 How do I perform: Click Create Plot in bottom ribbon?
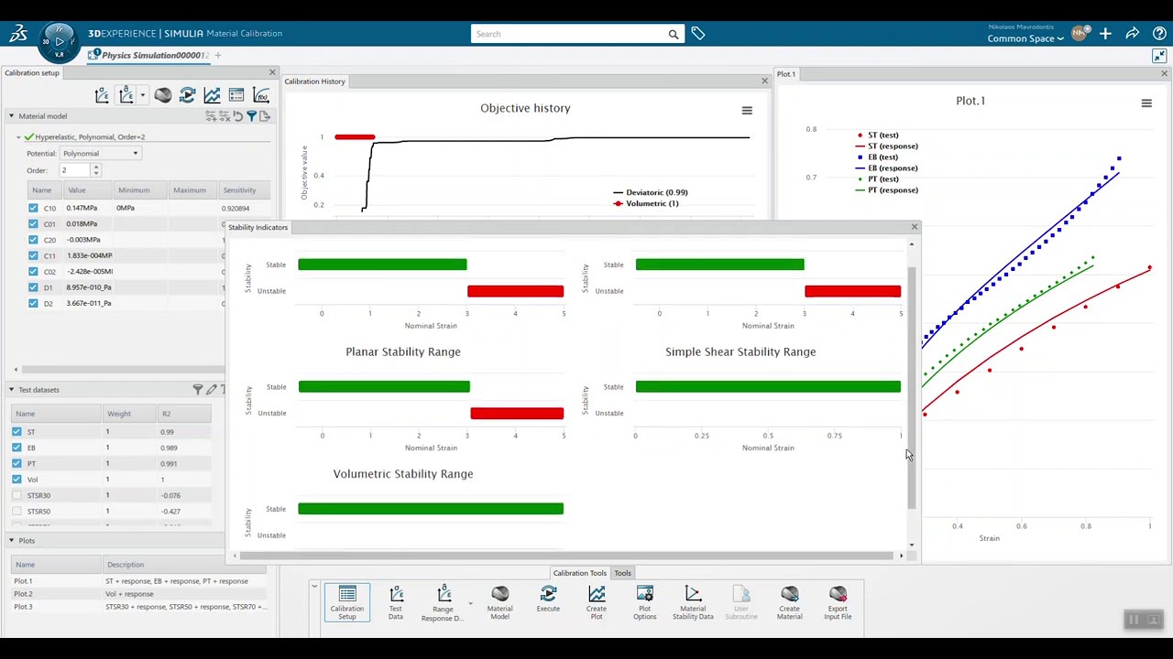(x=597, y=603)
